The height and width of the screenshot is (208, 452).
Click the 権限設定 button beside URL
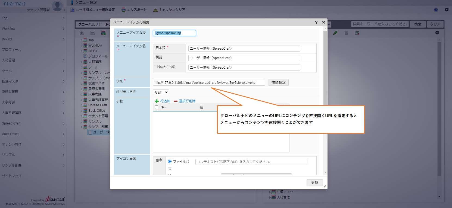(x=278, y=82)
